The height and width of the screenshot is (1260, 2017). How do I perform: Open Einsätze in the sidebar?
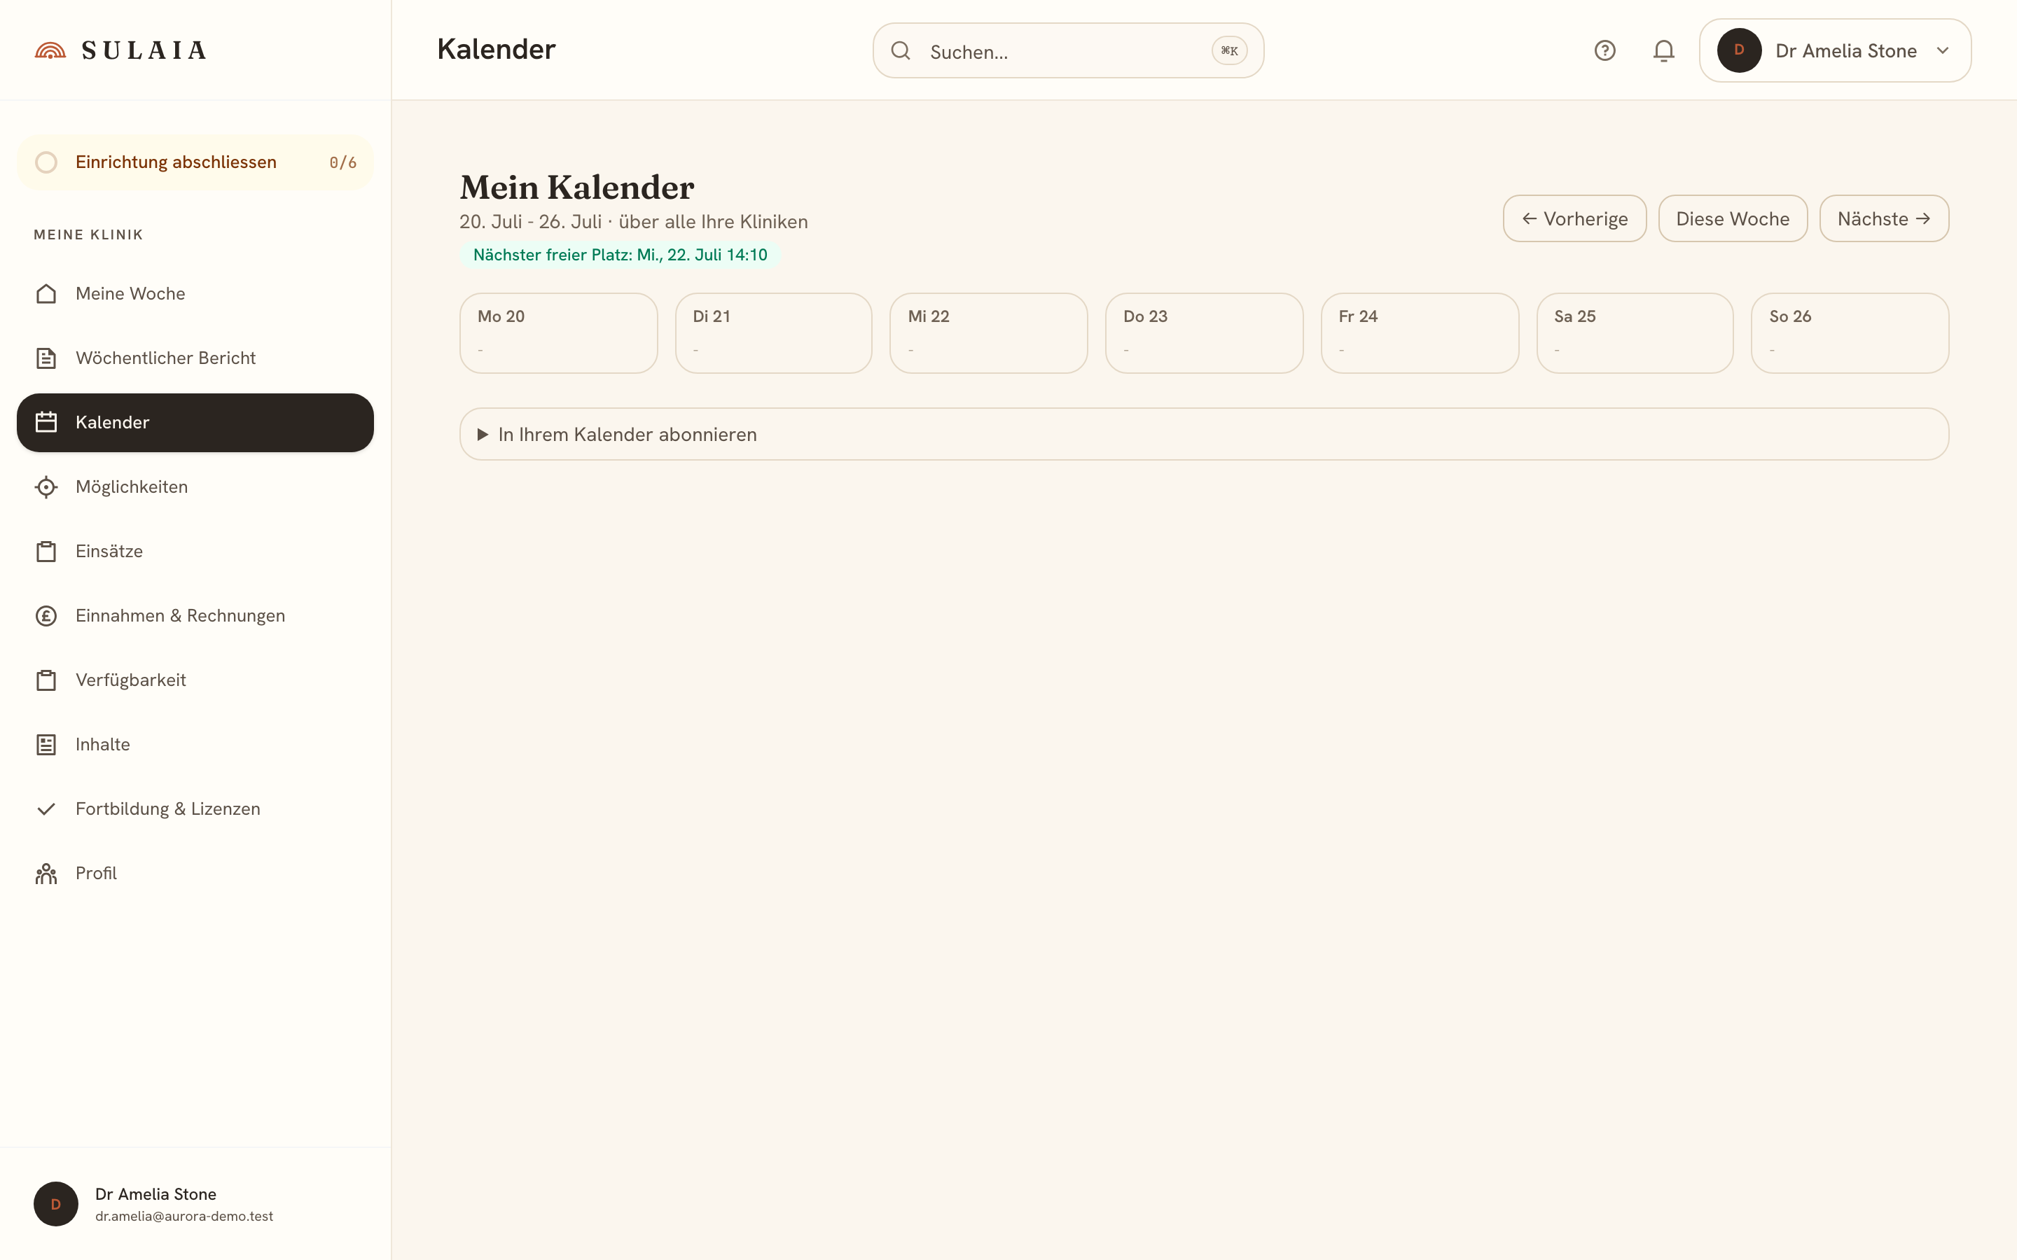point(195,552)
